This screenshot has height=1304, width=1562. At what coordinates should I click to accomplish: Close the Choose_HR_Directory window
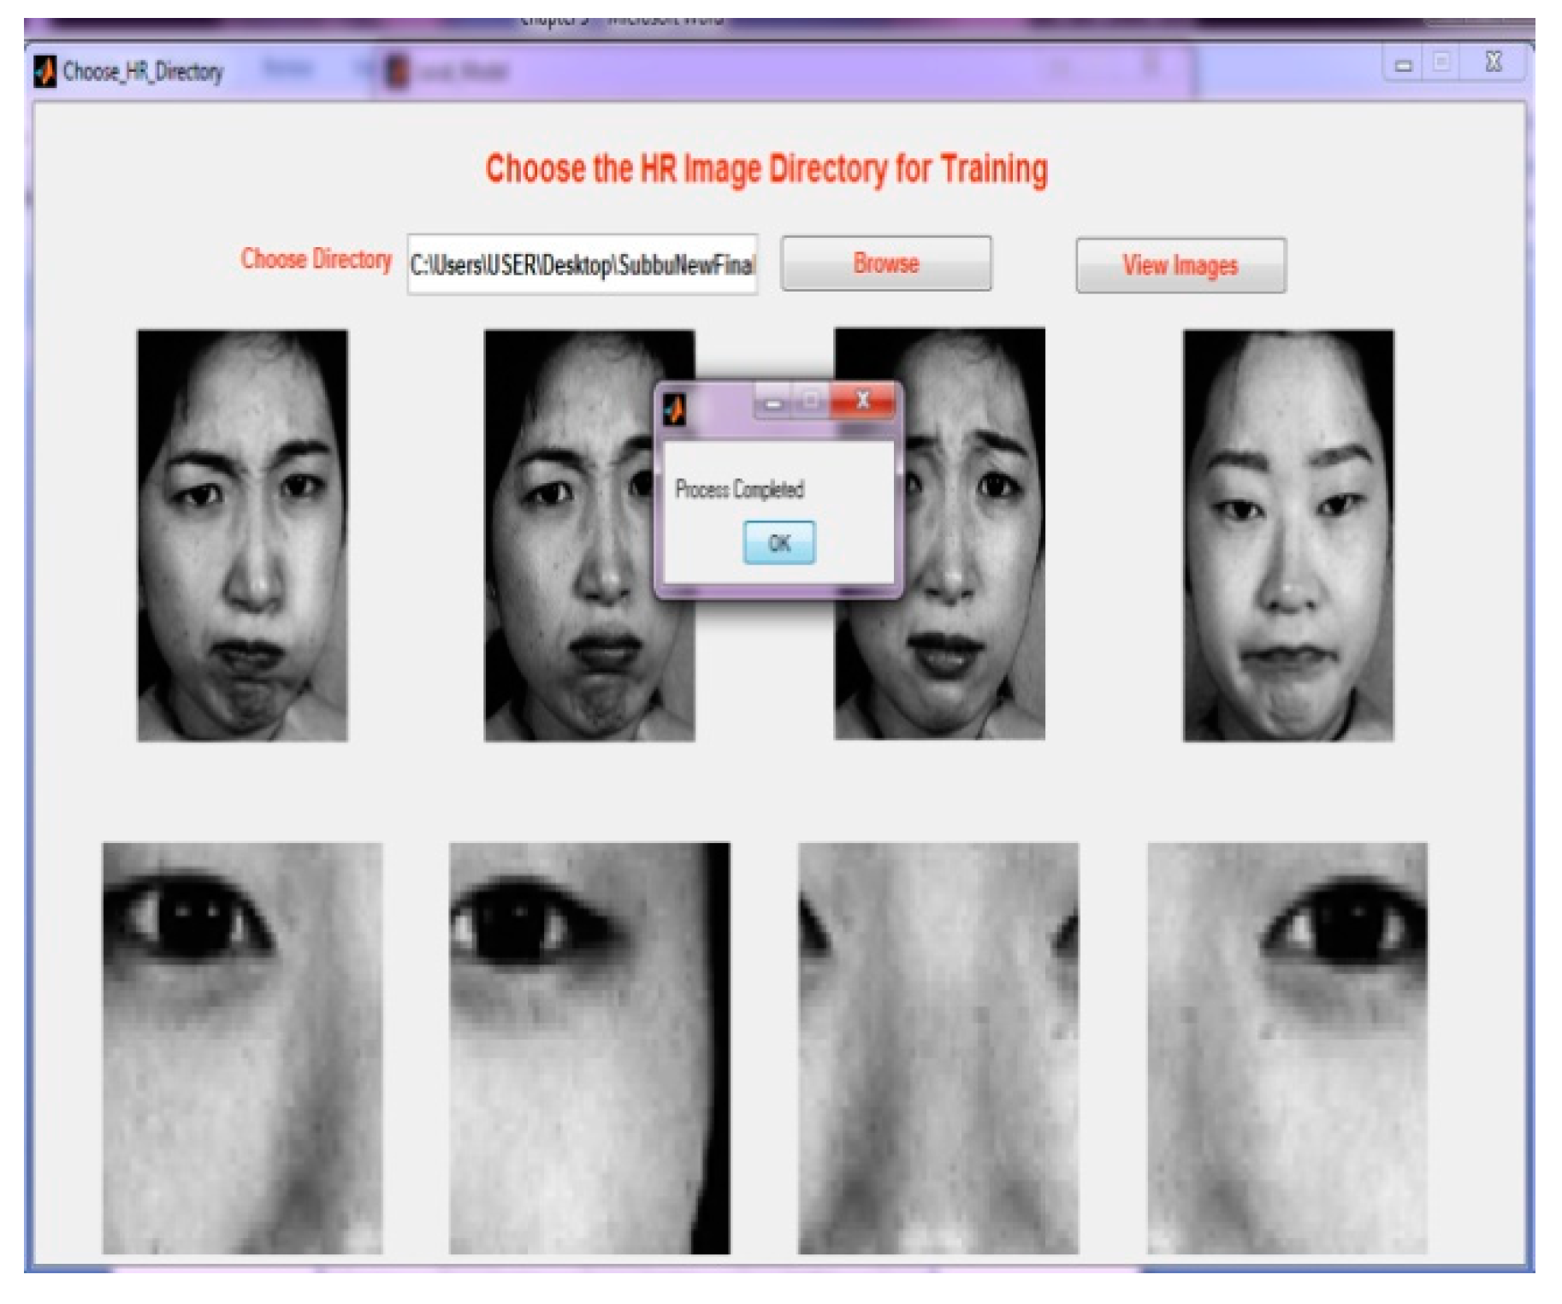(1494, 62)
